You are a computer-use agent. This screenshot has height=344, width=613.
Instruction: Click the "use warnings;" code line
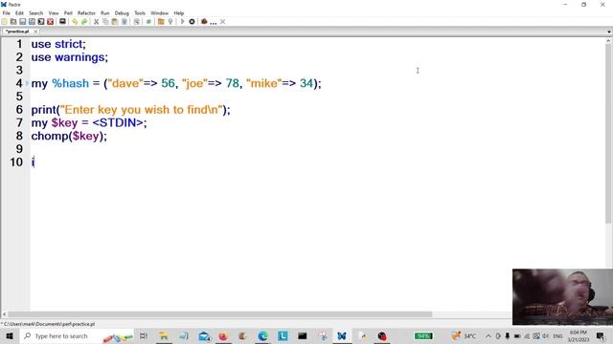click(x=70, y=57)
